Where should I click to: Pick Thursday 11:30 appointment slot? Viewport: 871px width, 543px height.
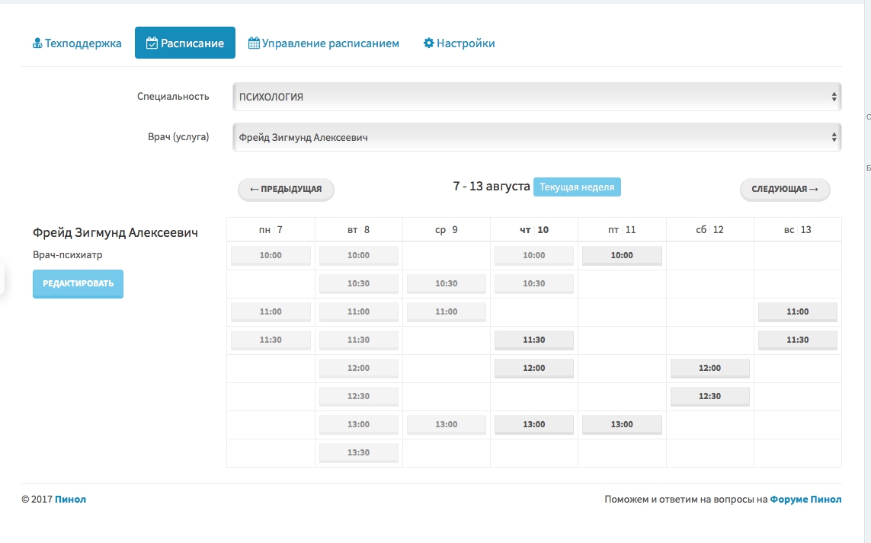533,340
